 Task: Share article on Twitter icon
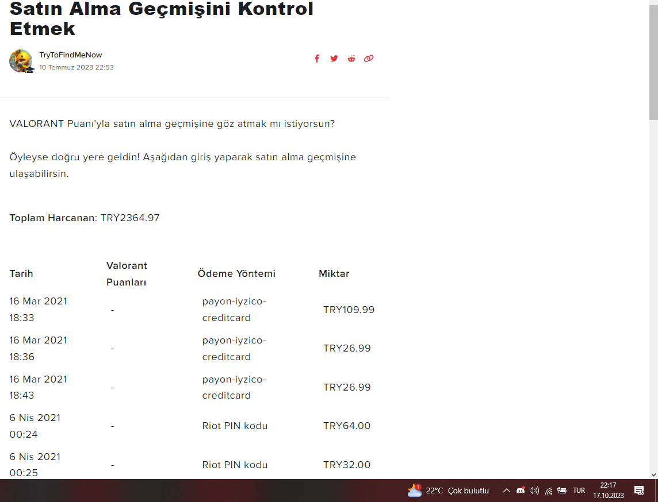(334, 59)
